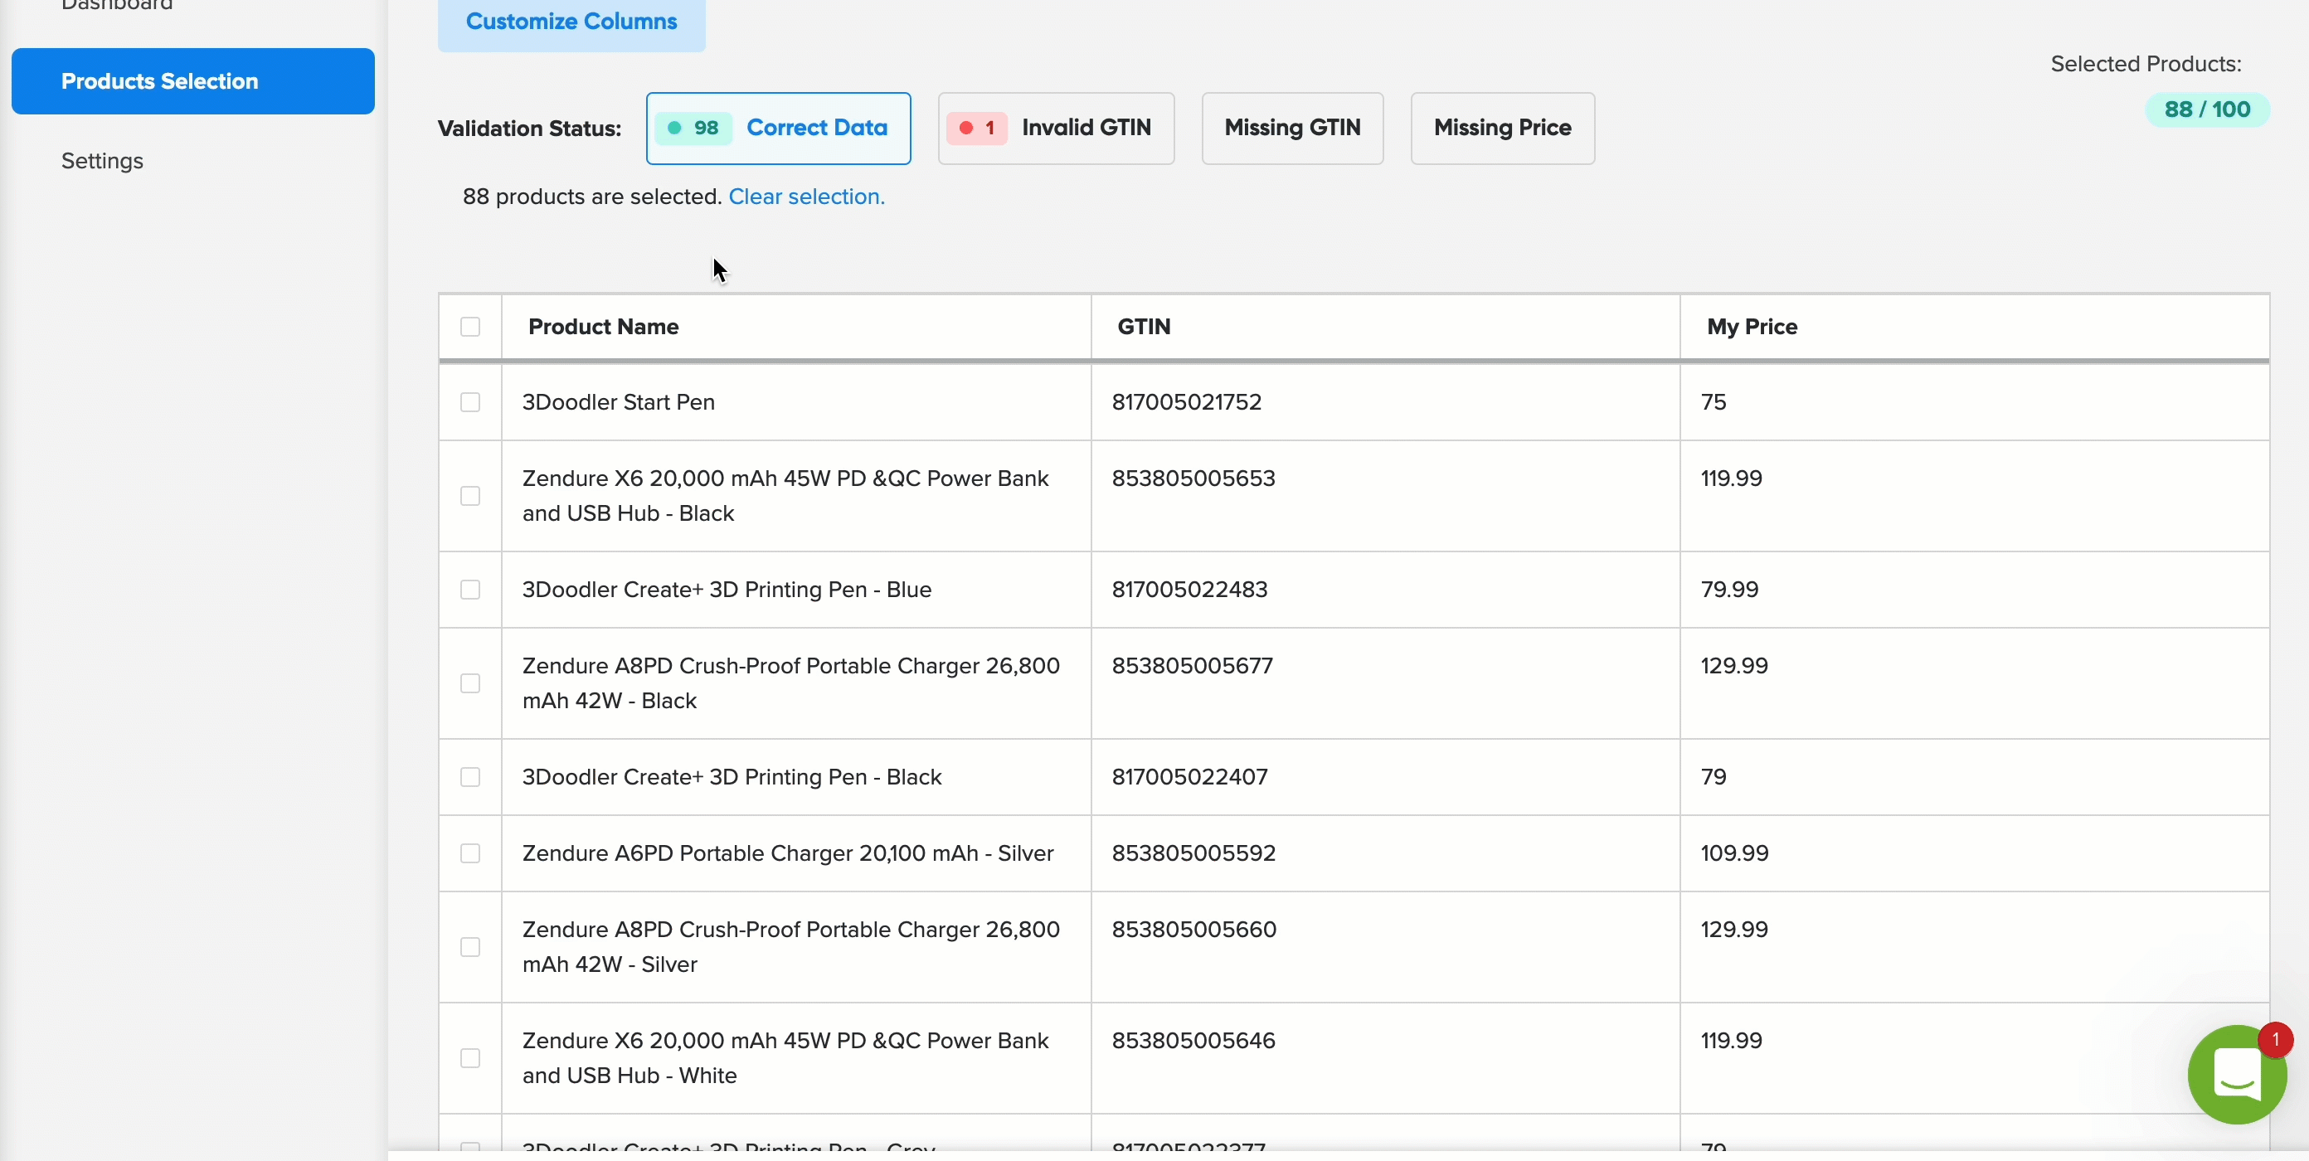Click the 98 count badge on Correct Data
Screen dimensions: 2309x1161
693,129
